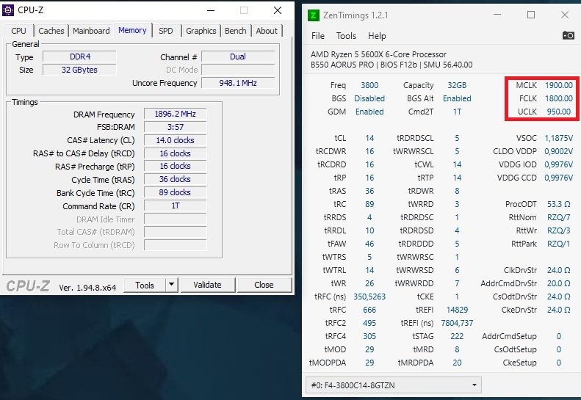Open the CPU tab in CPU-Z

tap(18, 31)
